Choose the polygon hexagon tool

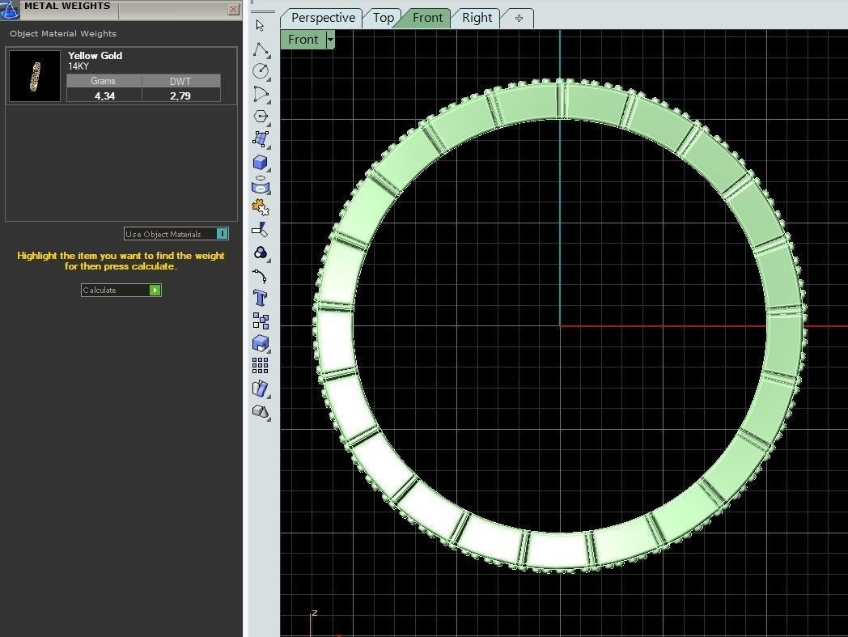coord(261,117)
